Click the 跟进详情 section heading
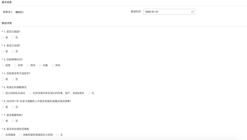This screenshot has width=247, height=140. tap(7, 23)
